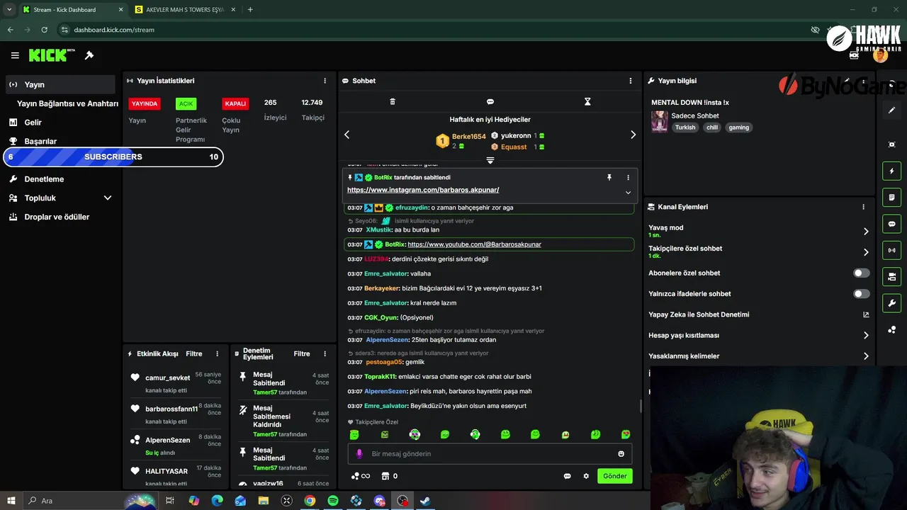Viewport: 907px width, 510px height.
Task: Enable Yalnızca ifadelerle sohbet toggle
Action: [862, 293]
